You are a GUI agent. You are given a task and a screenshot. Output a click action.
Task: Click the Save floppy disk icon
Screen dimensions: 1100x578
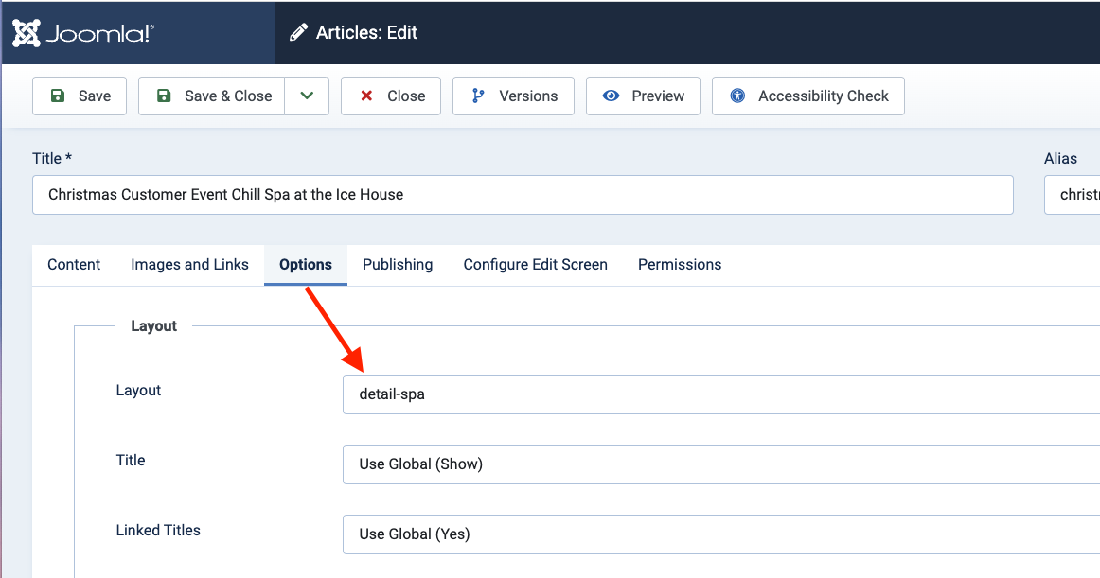click(x=58, y=96)
